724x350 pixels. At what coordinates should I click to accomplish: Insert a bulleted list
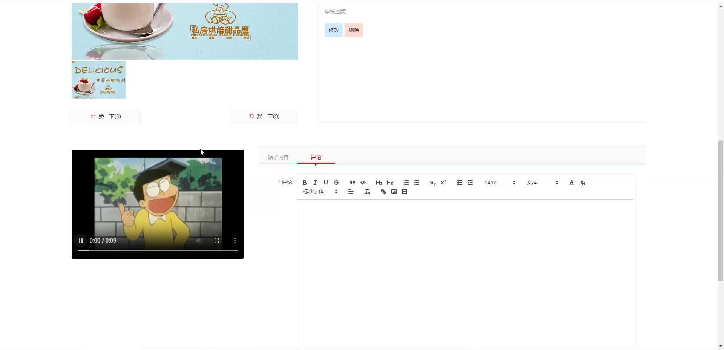pos(416,183)
